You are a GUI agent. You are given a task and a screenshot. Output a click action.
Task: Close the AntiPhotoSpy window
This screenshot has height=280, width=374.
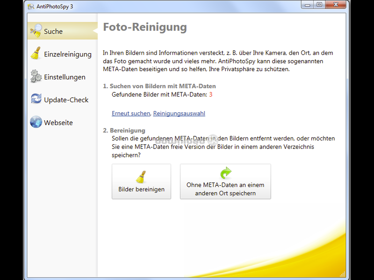[336, 5]
